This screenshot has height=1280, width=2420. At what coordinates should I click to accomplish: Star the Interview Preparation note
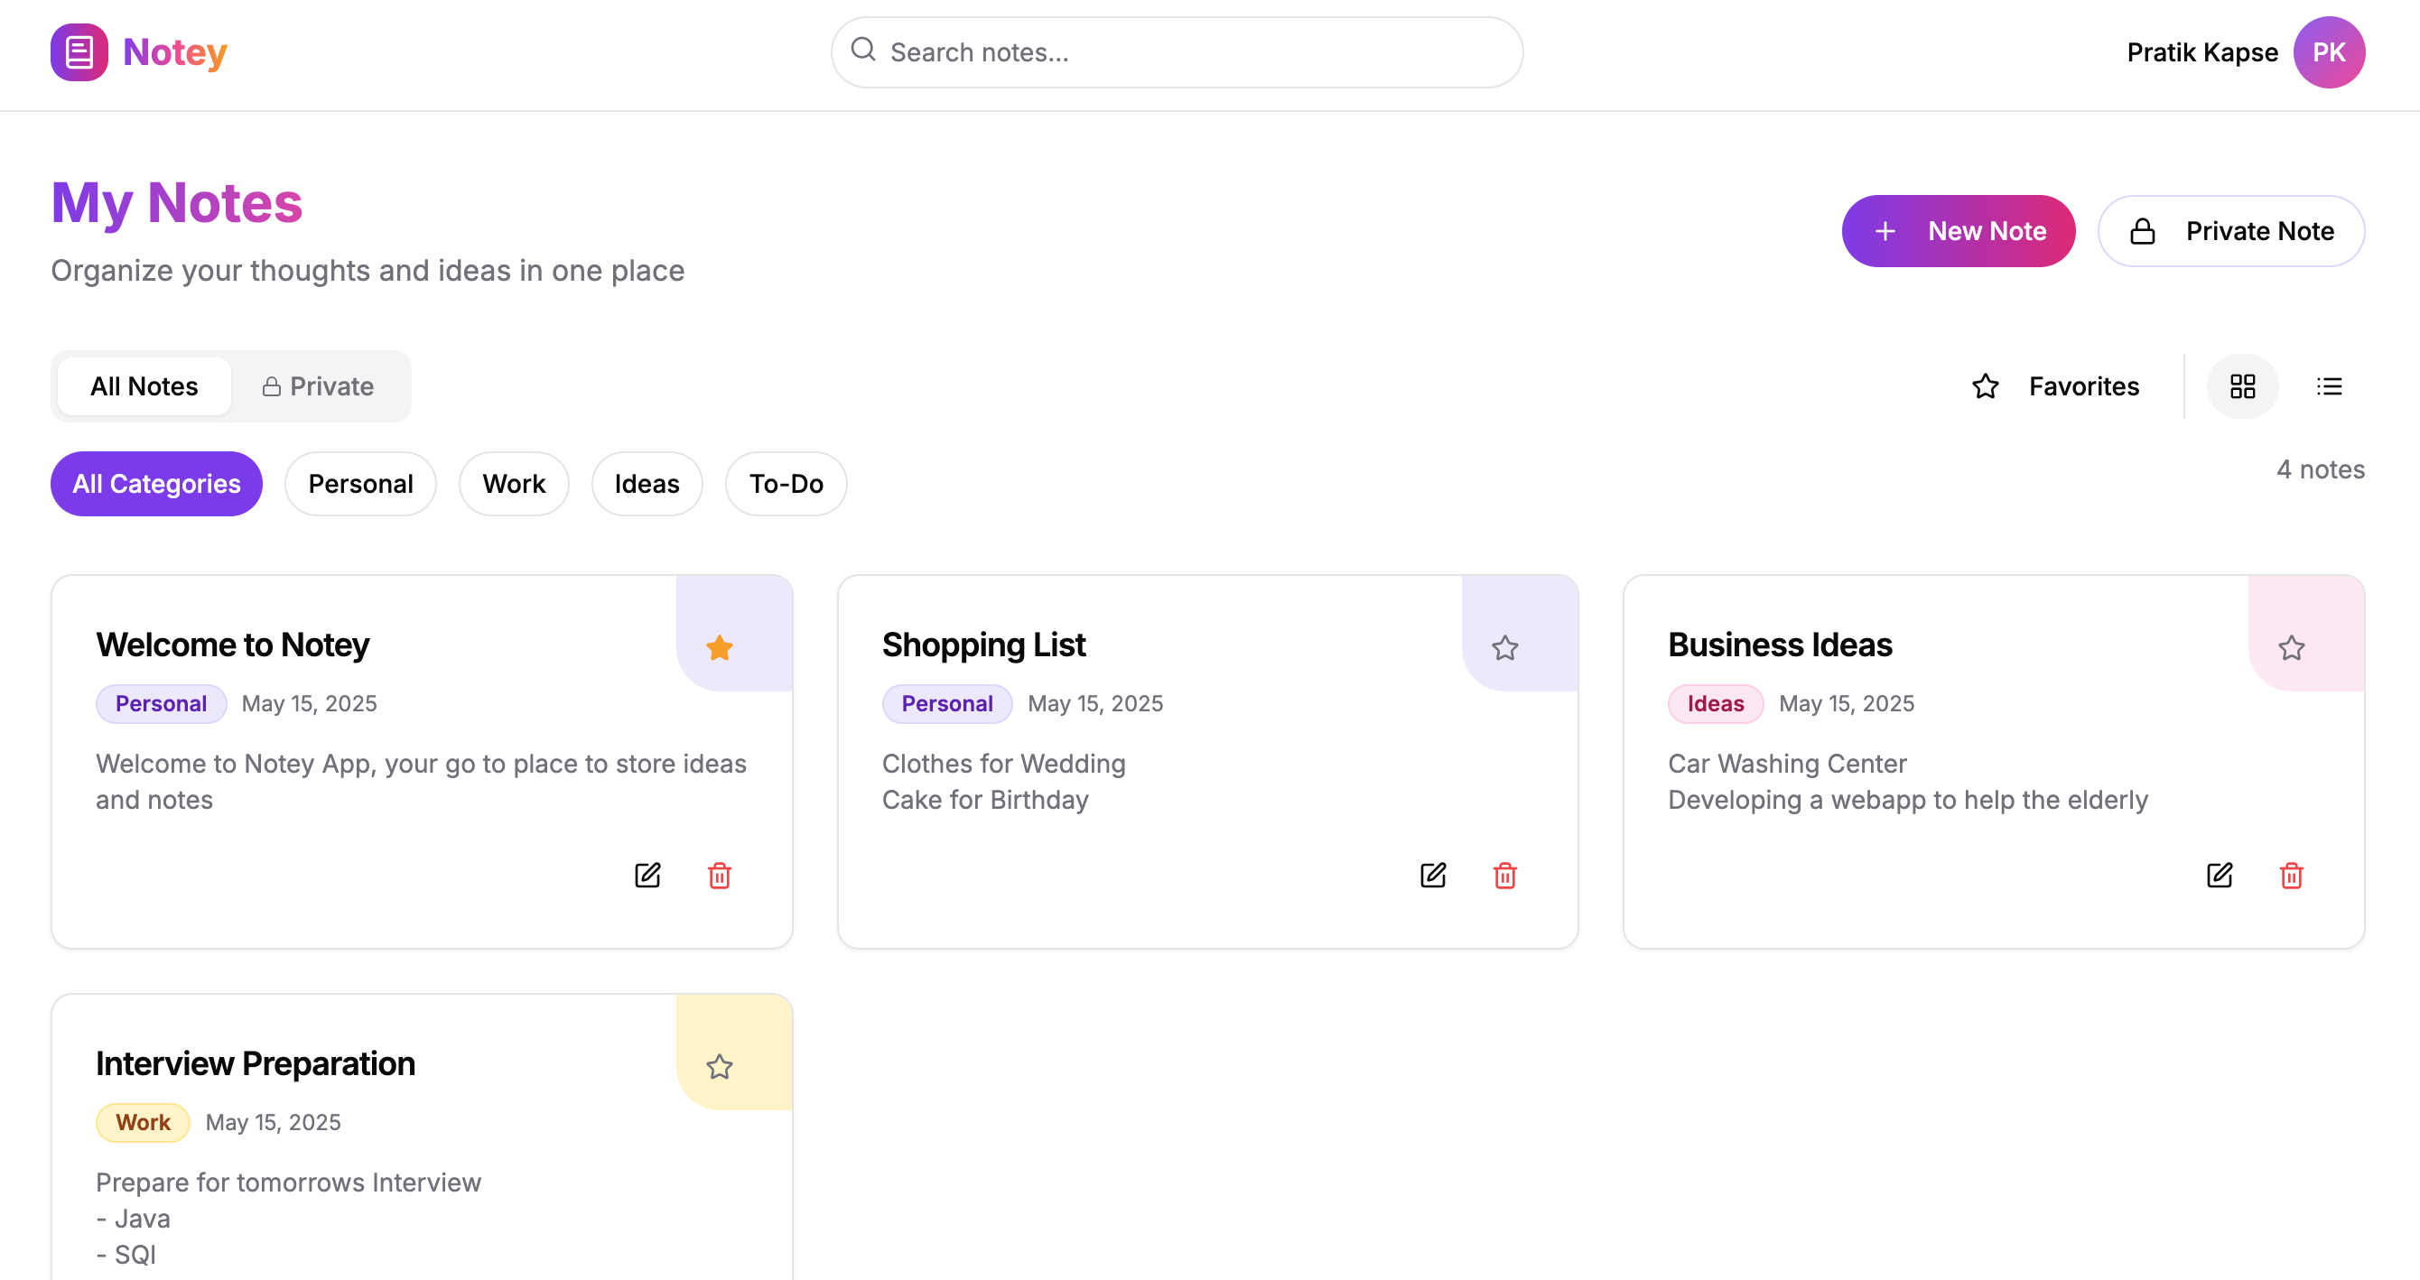(x=720, y=1067)
